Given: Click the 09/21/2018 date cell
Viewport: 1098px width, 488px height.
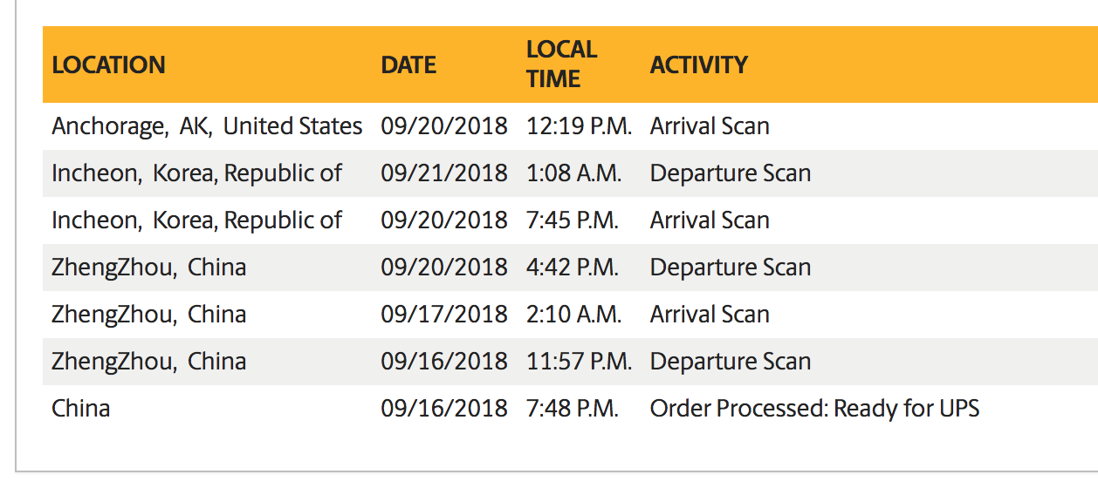Looking at the screenshot, I should [x=444, y=173].
